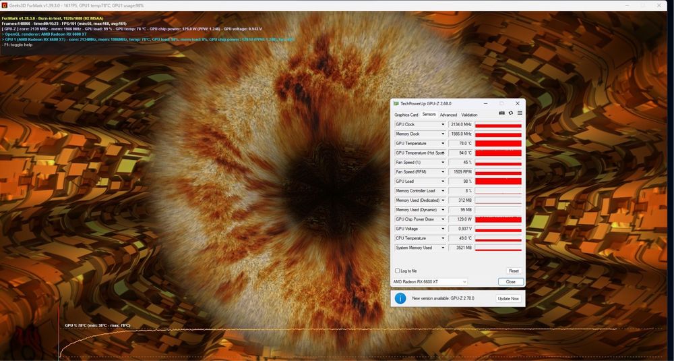Click the 'OpenGL renderer: AMD Radeon RX 6600 XT' line

click(x=44, y=34)
